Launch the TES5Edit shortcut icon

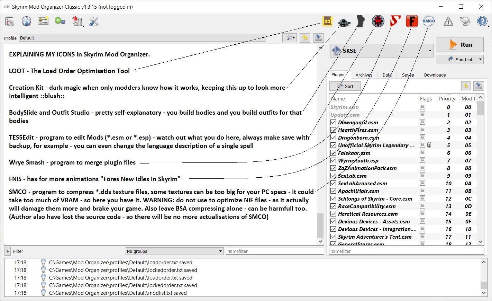[x=378, y=21]
